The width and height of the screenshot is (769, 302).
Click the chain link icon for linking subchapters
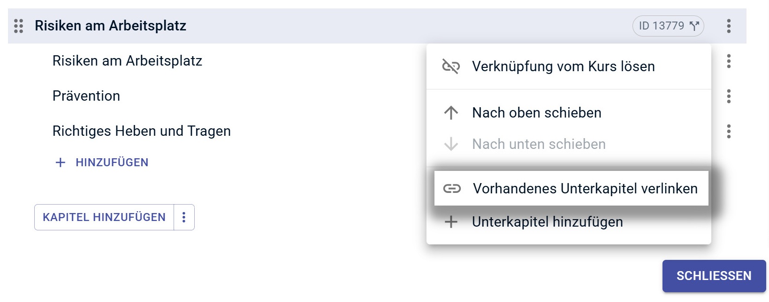[x=451, y=189]
